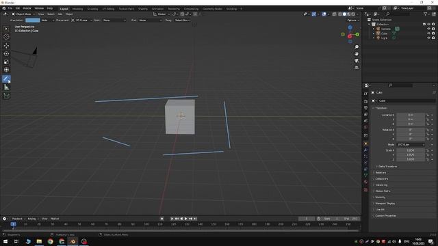Screen dimensions: 438x246
Task: Select the Scale tool
Action: [6, 61]
